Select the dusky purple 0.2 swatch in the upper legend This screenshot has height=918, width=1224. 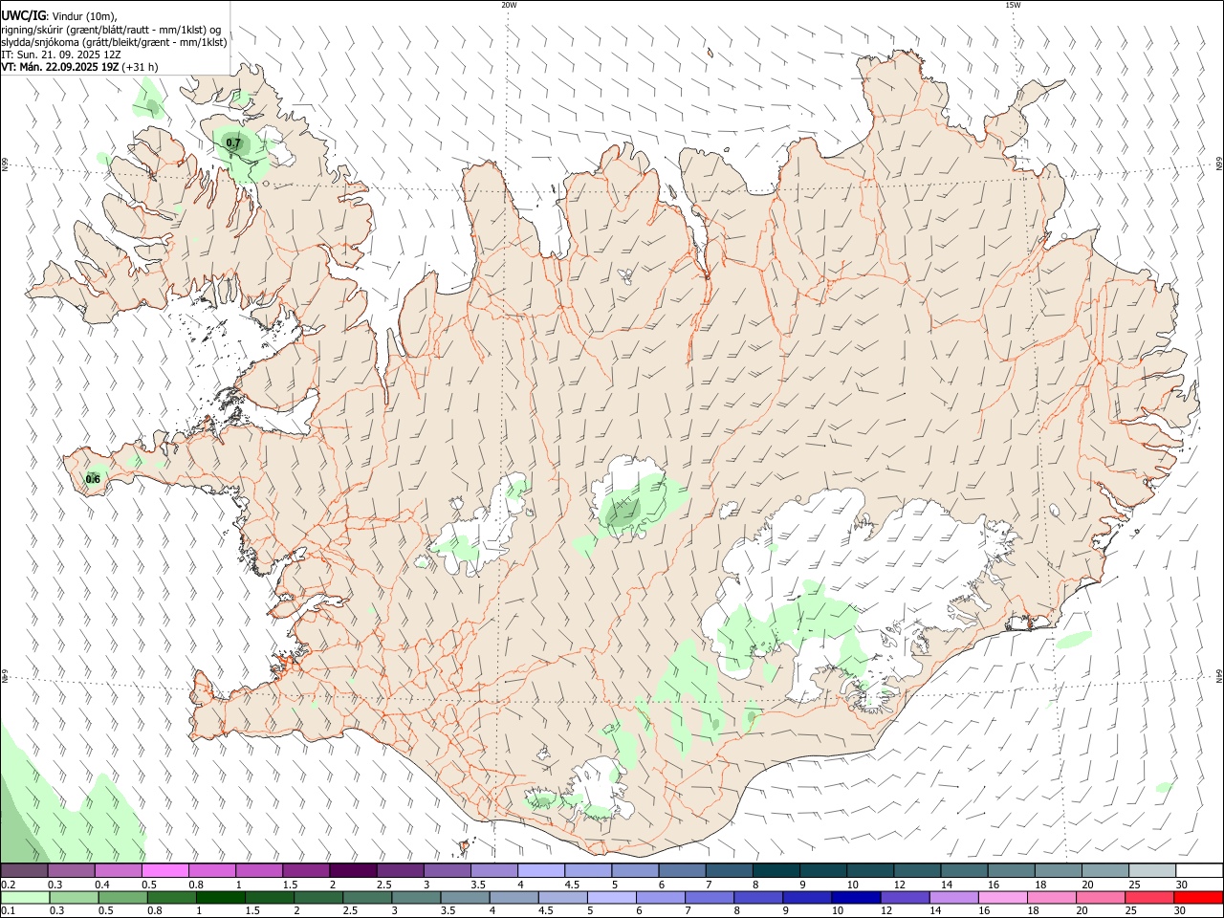24,870
